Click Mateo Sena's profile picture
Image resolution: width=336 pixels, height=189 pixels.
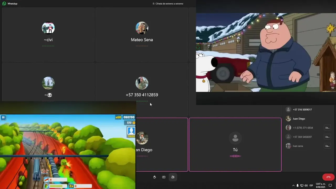142,28
